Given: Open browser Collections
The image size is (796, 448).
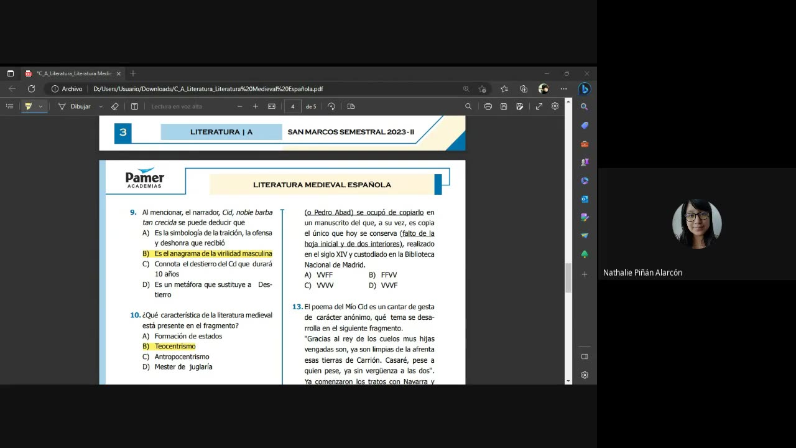Looking at the screenshot, I should 524,89.
